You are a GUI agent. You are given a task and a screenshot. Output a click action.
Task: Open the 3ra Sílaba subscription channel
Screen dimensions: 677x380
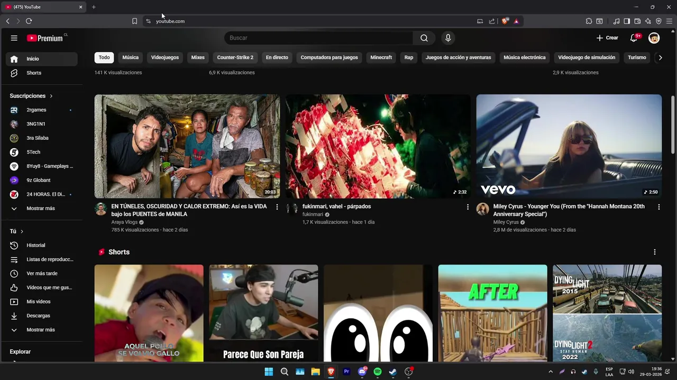pyautogui.click(x=42, y=138)
